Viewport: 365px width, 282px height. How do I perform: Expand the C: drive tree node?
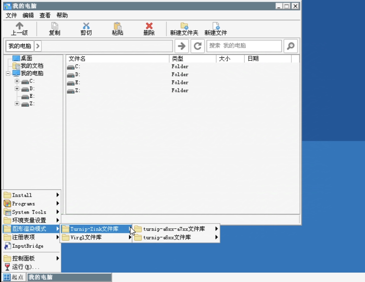[17, 81]
